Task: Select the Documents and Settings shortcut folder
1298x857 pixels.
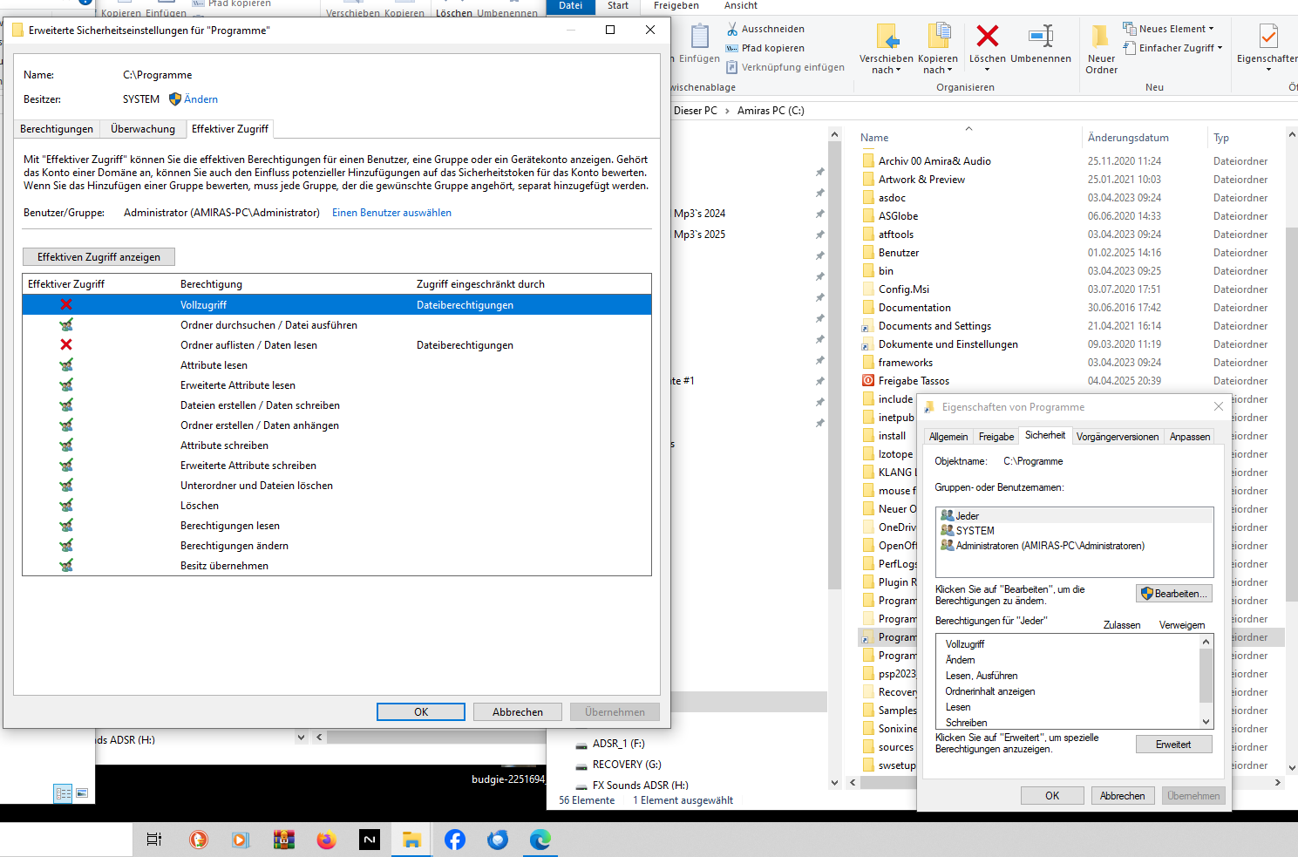Action: 934,326
